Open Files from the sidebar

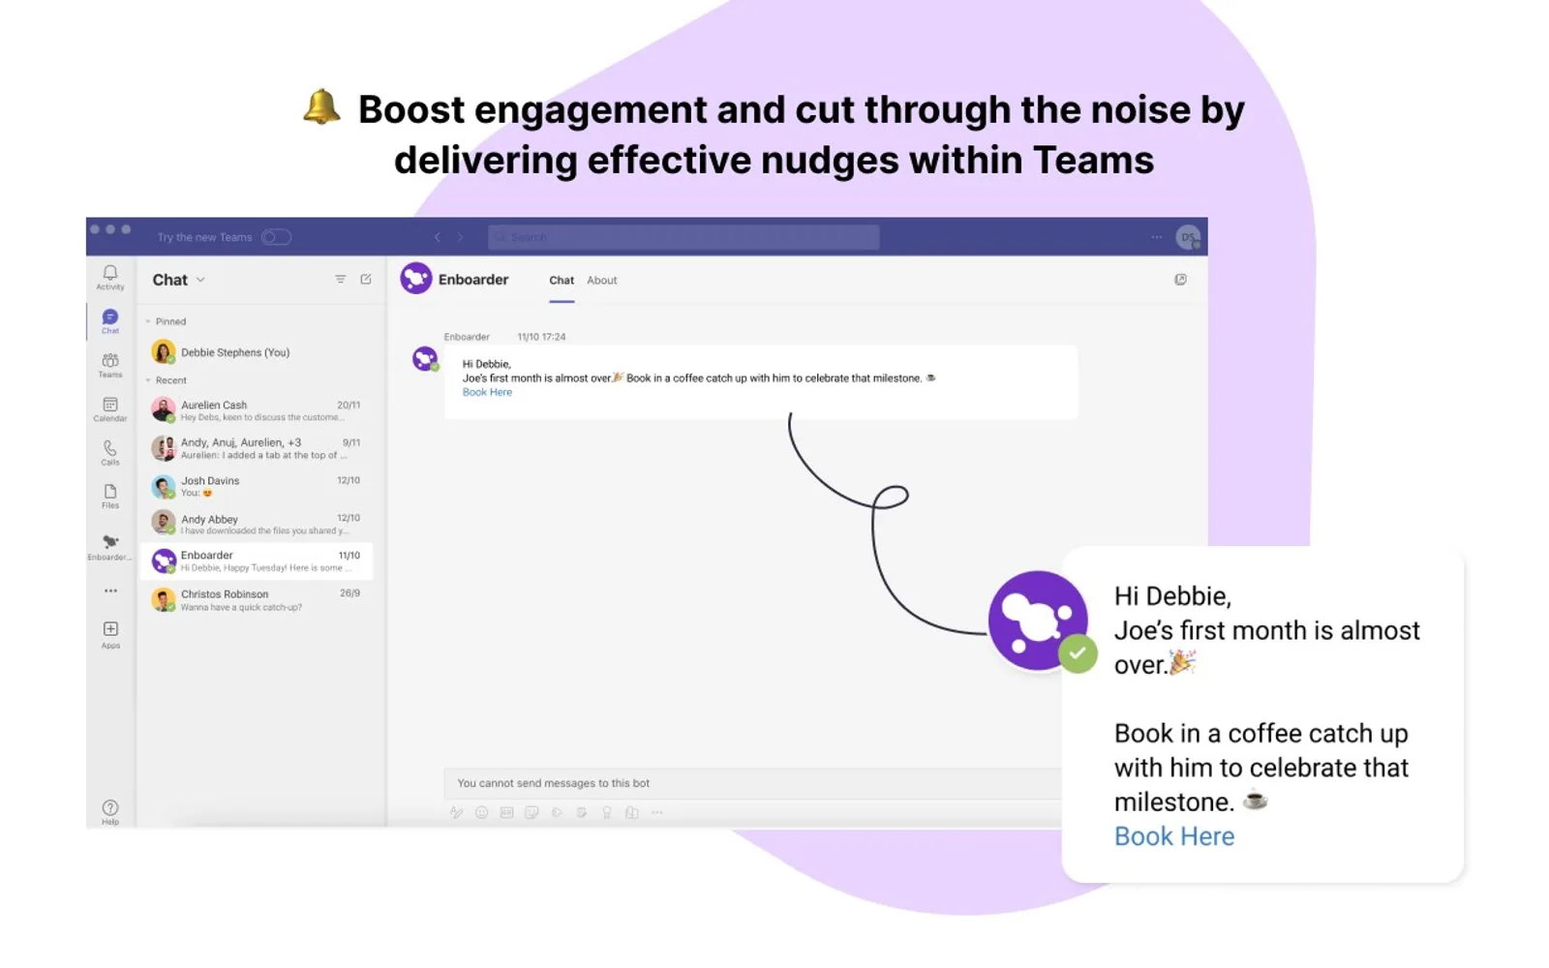tap(110, 496)
